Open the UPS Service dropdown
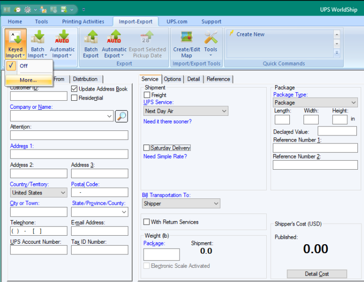Screen dimensions: 364x282 point(186,111)
